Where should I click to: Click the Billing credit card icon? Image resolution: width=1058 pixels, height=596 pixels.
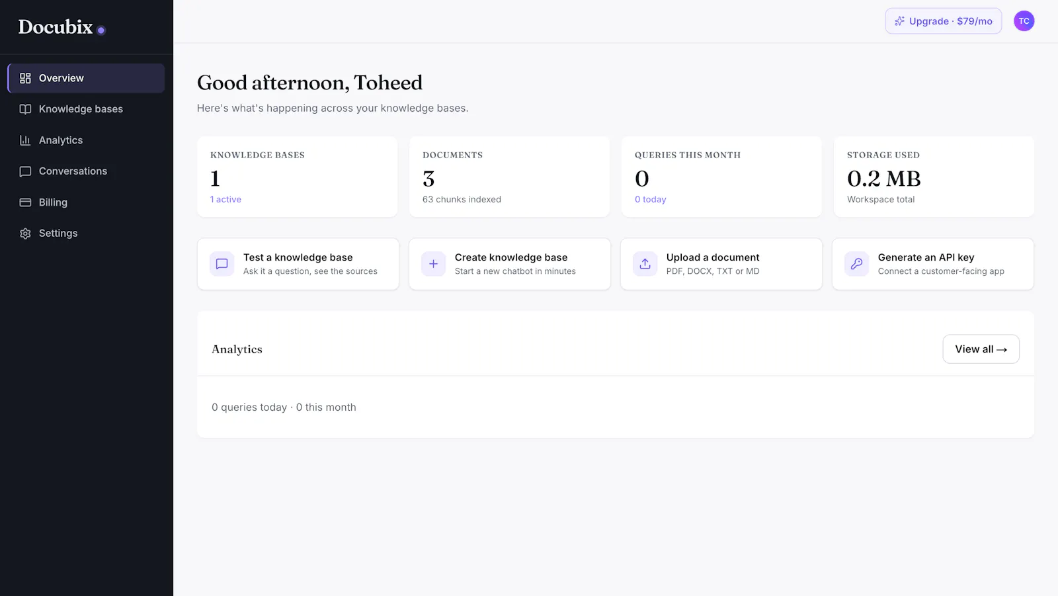click(25, 202)
